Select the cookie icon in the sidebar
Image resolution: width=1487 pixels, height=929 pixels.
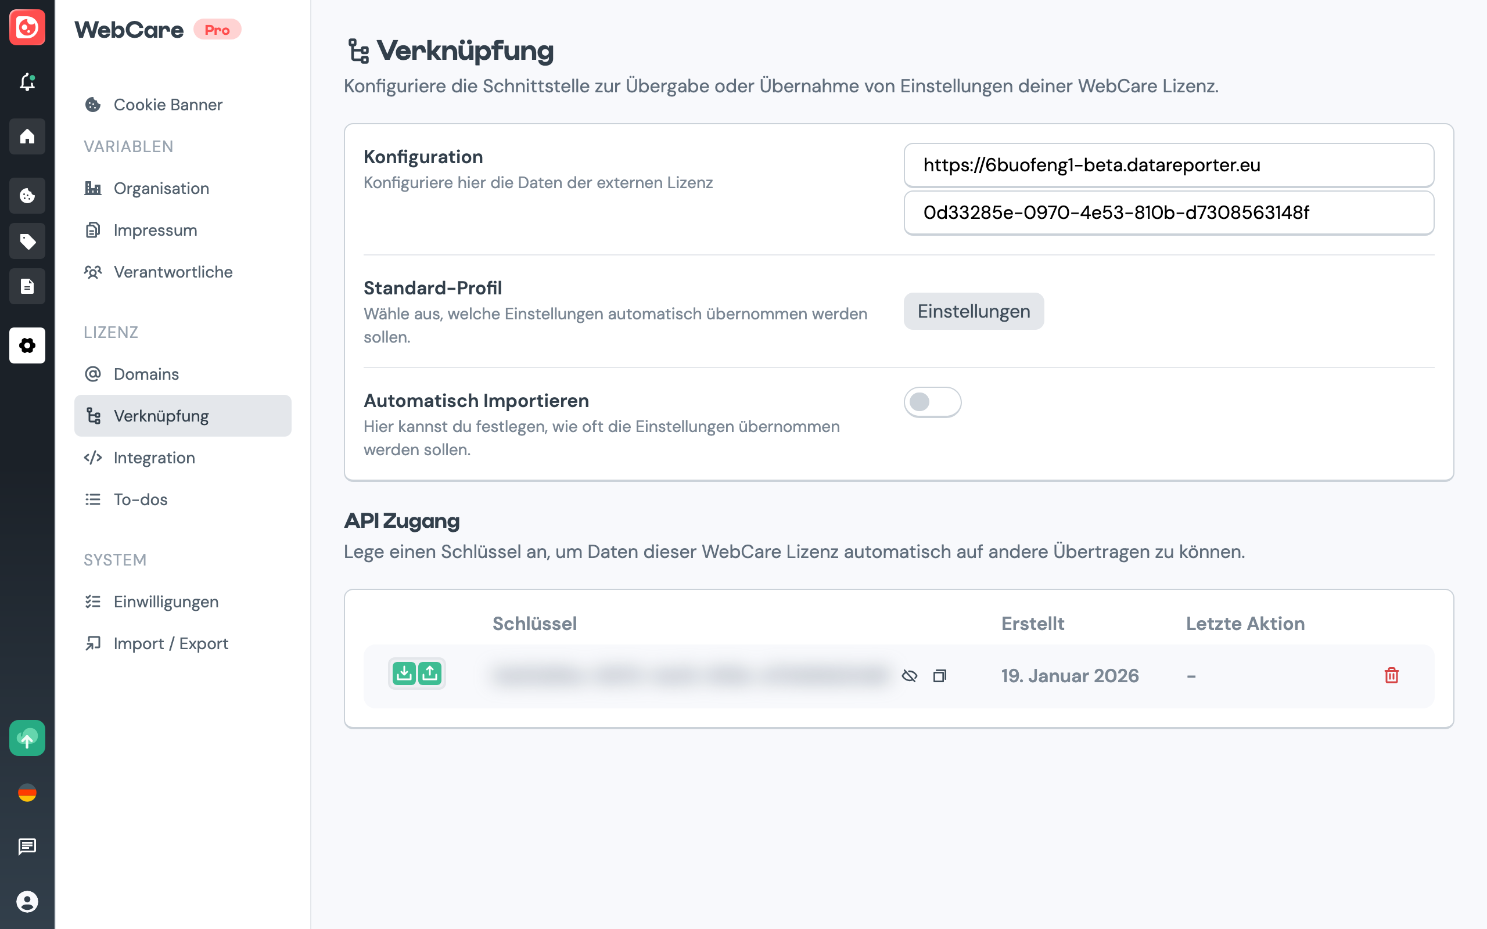point(27,196)
